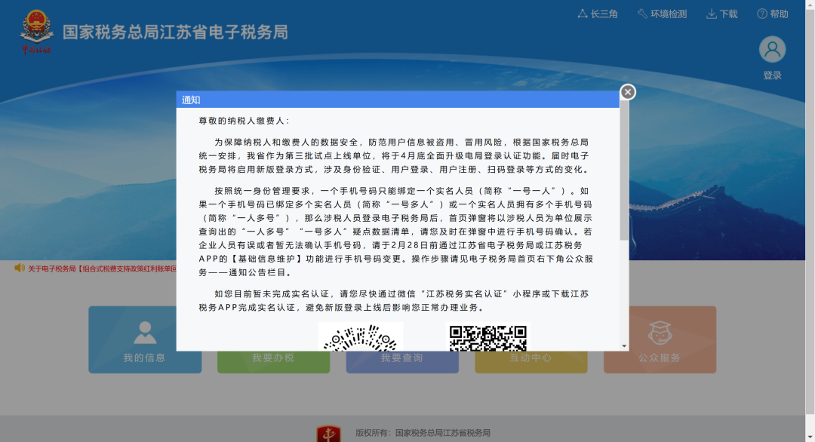Viewport: 815px width, 442px height.
Task: Click the 长三角 triangle icon
Action: click(582, 14)
